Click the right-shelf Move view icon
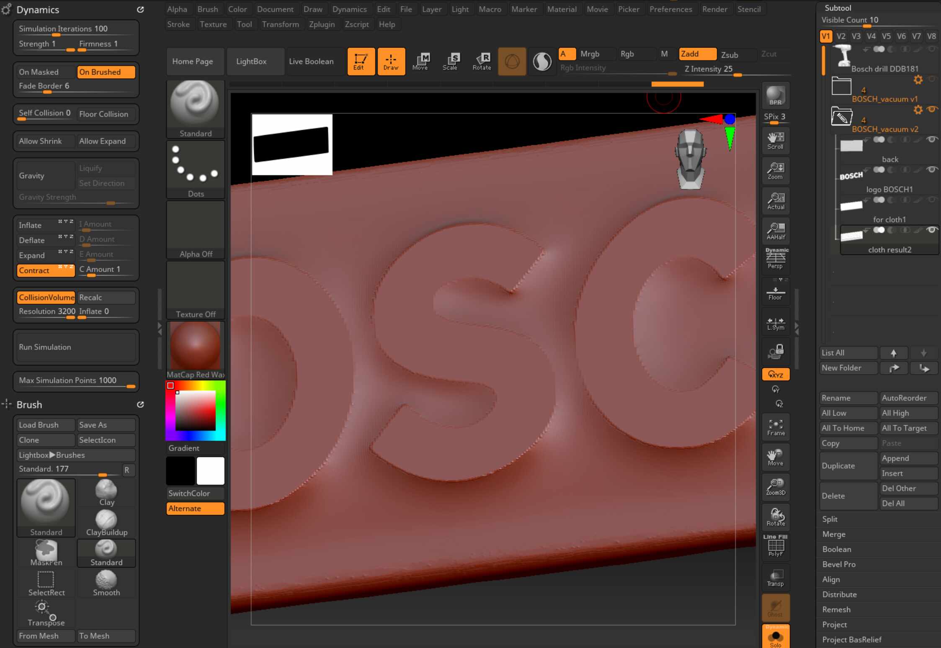The width and height of the screenshot is (941, 648). pos(776,457)
